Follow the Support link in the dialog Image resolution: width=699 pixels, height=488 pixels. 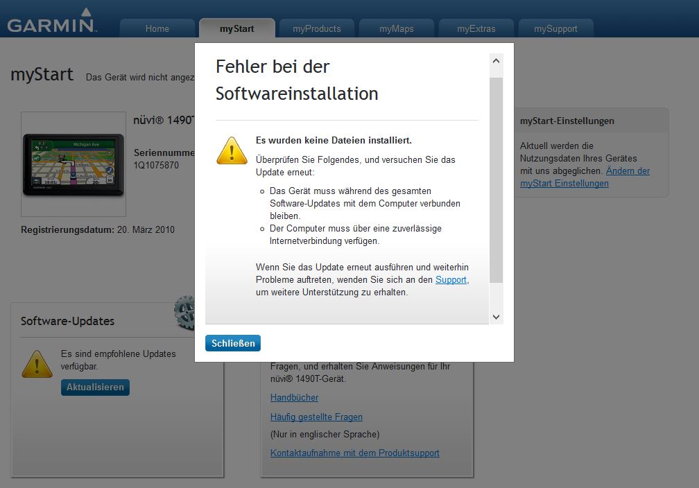pos(451,280)
